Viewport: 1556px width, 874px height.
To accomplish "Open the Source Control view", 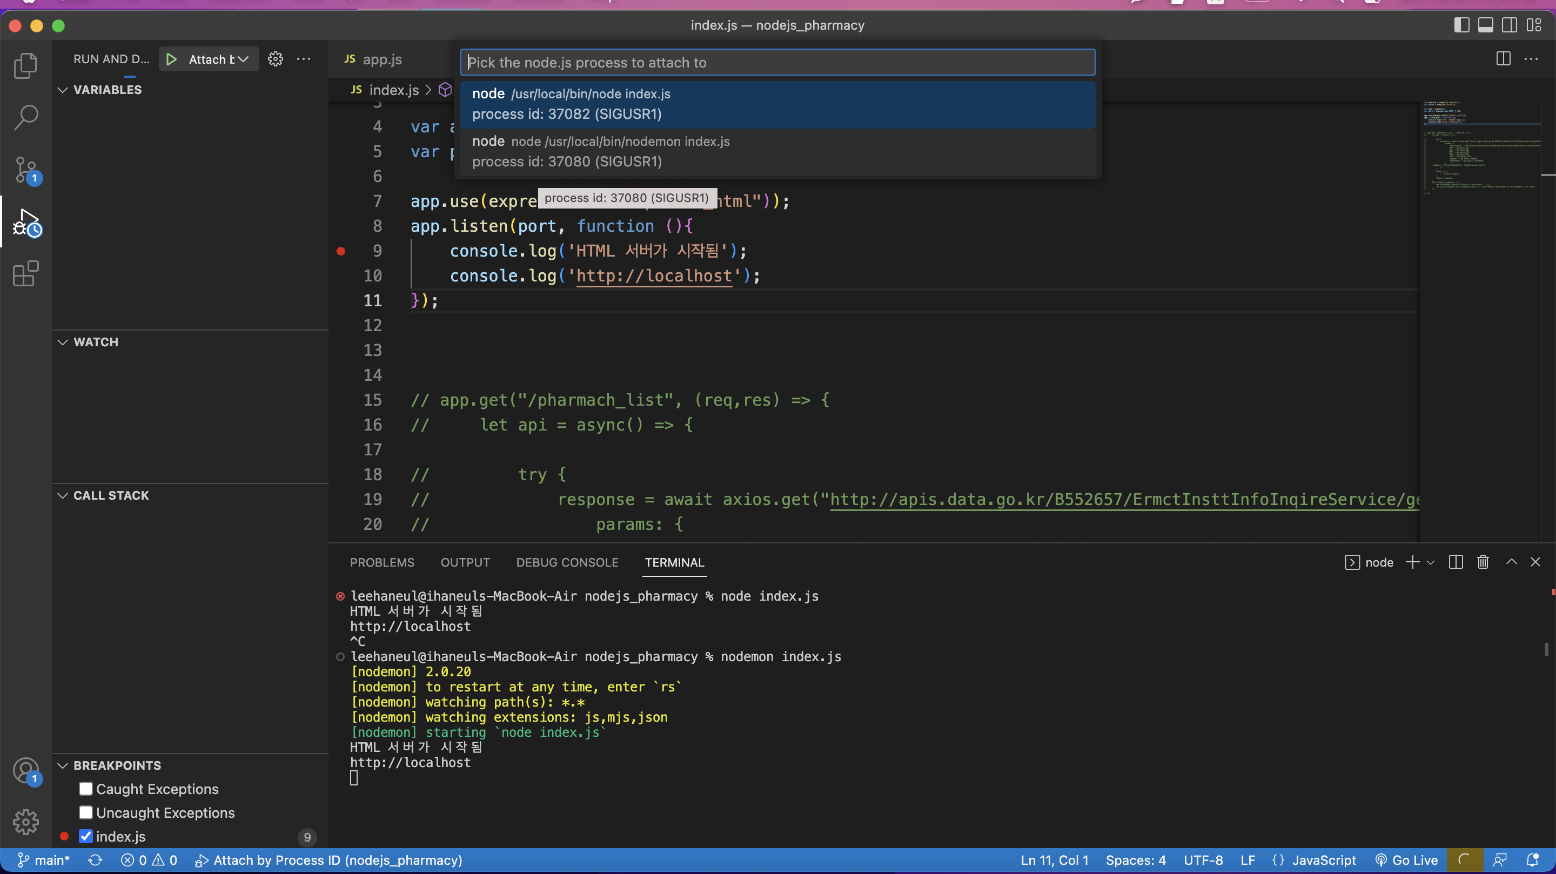I will tap(25, 170).
